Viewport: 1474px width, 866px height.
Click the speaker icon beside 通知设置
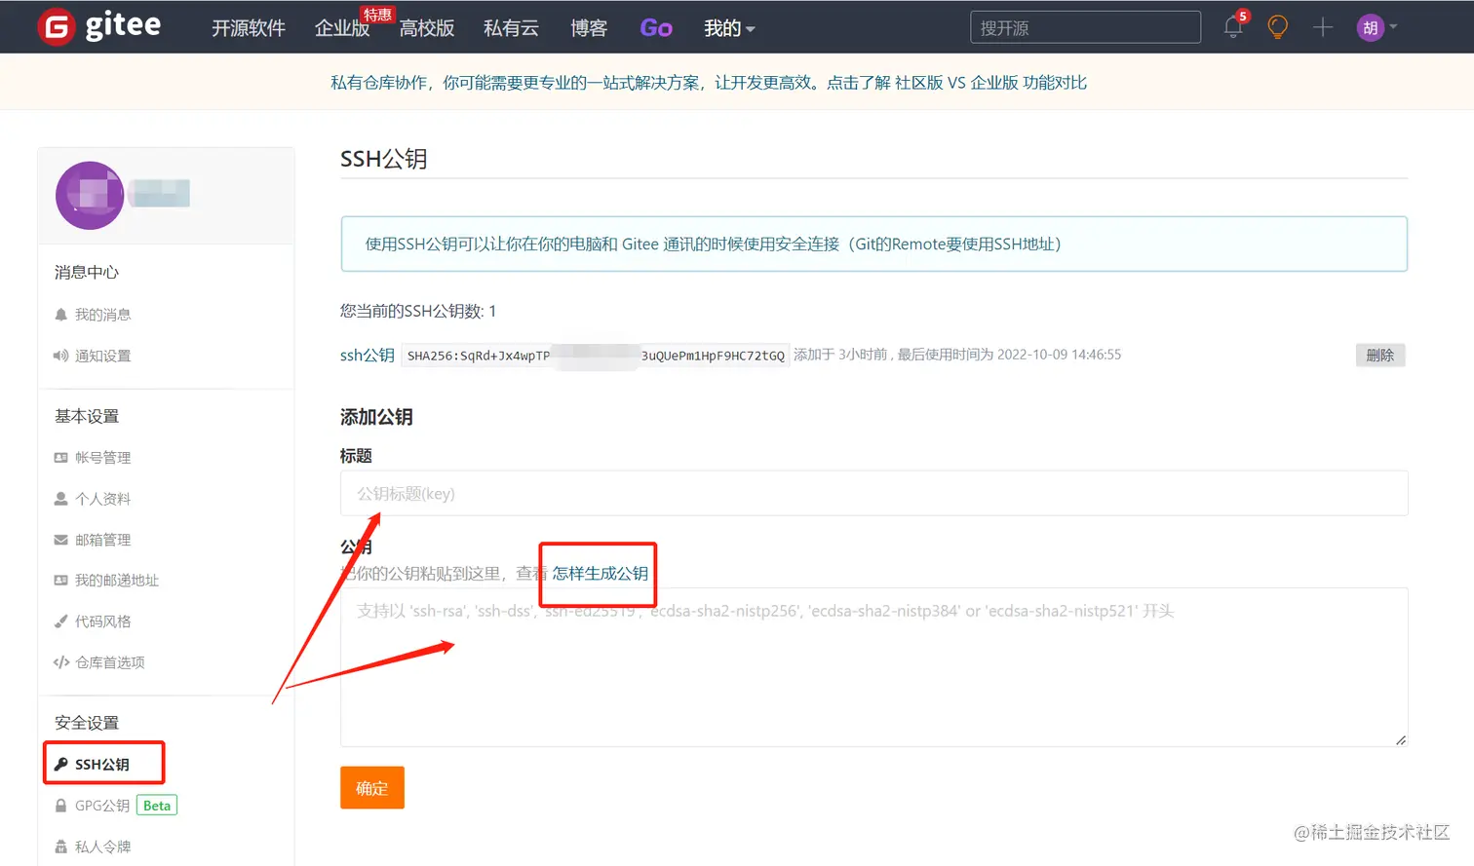pyautogui.click(x=60, y=356)
